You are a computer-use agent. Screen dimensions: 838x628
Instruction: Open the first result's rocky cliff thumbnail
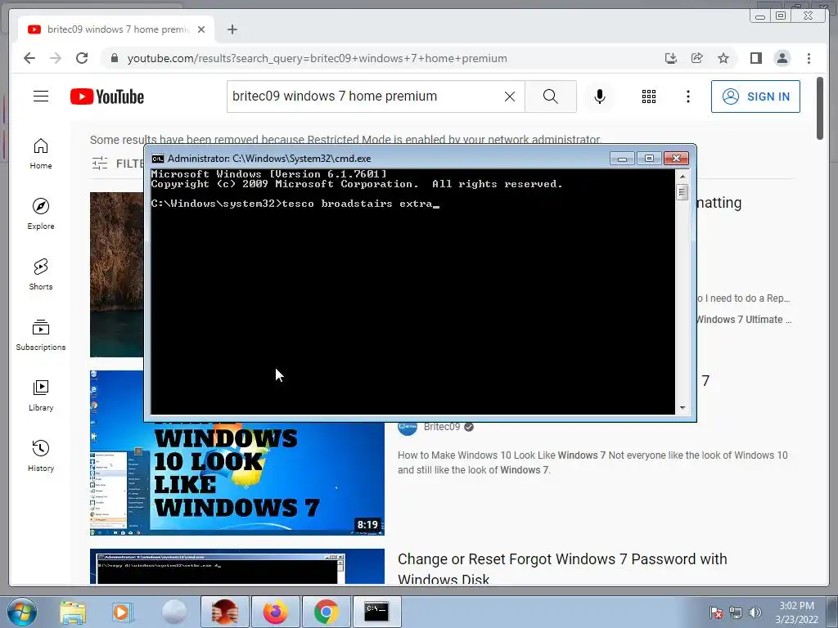coord(116,275)
